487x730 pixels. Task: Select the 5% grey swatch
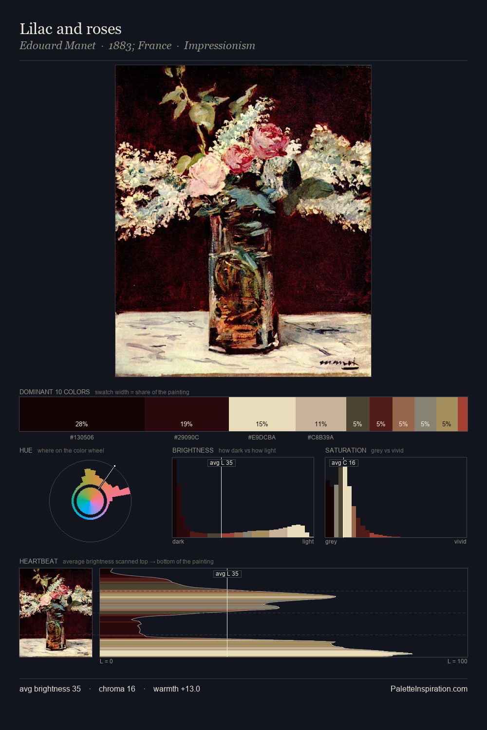tap(425, 414)
